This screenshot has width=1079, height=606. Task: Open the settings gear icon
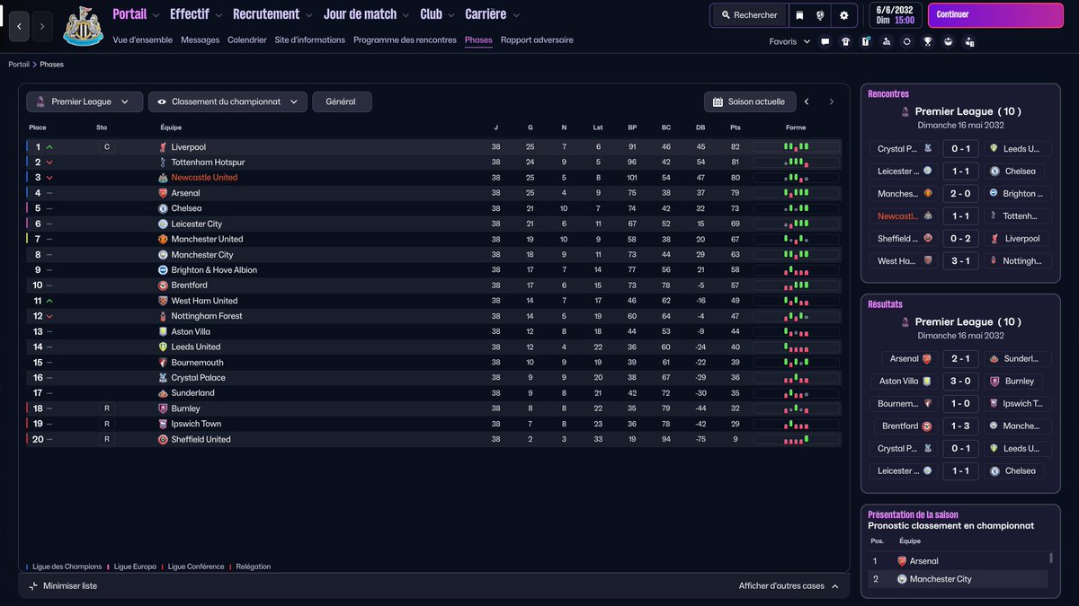[x=843, y=15]
